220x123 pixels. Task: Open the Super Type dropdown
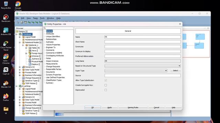[x=166, y=71]
